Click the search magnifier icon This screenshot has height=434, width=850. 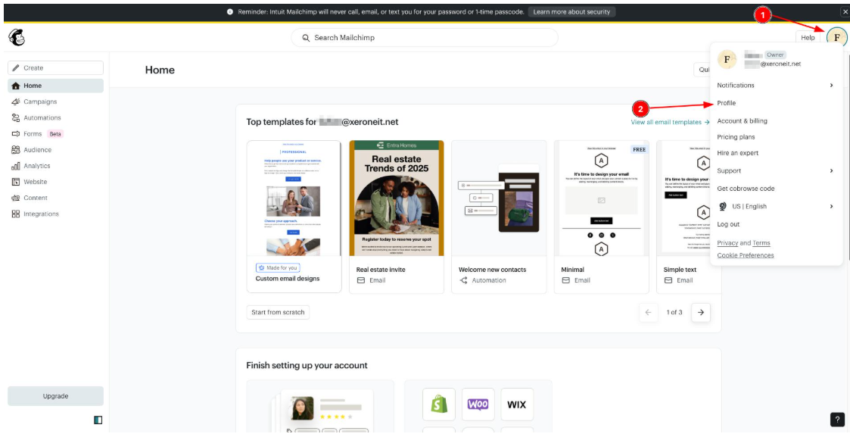point(306,38)
